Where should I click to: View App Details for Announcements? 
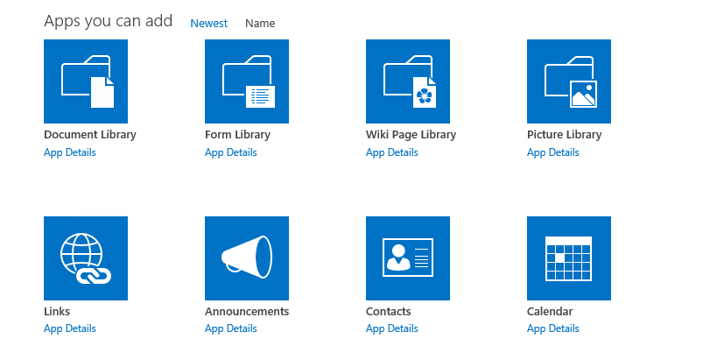(x=231, y=328)
